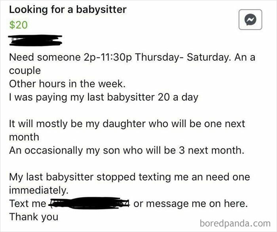Select the "or message me on here." text
This screenshot has width=277, height=232.
pos(191,204)
